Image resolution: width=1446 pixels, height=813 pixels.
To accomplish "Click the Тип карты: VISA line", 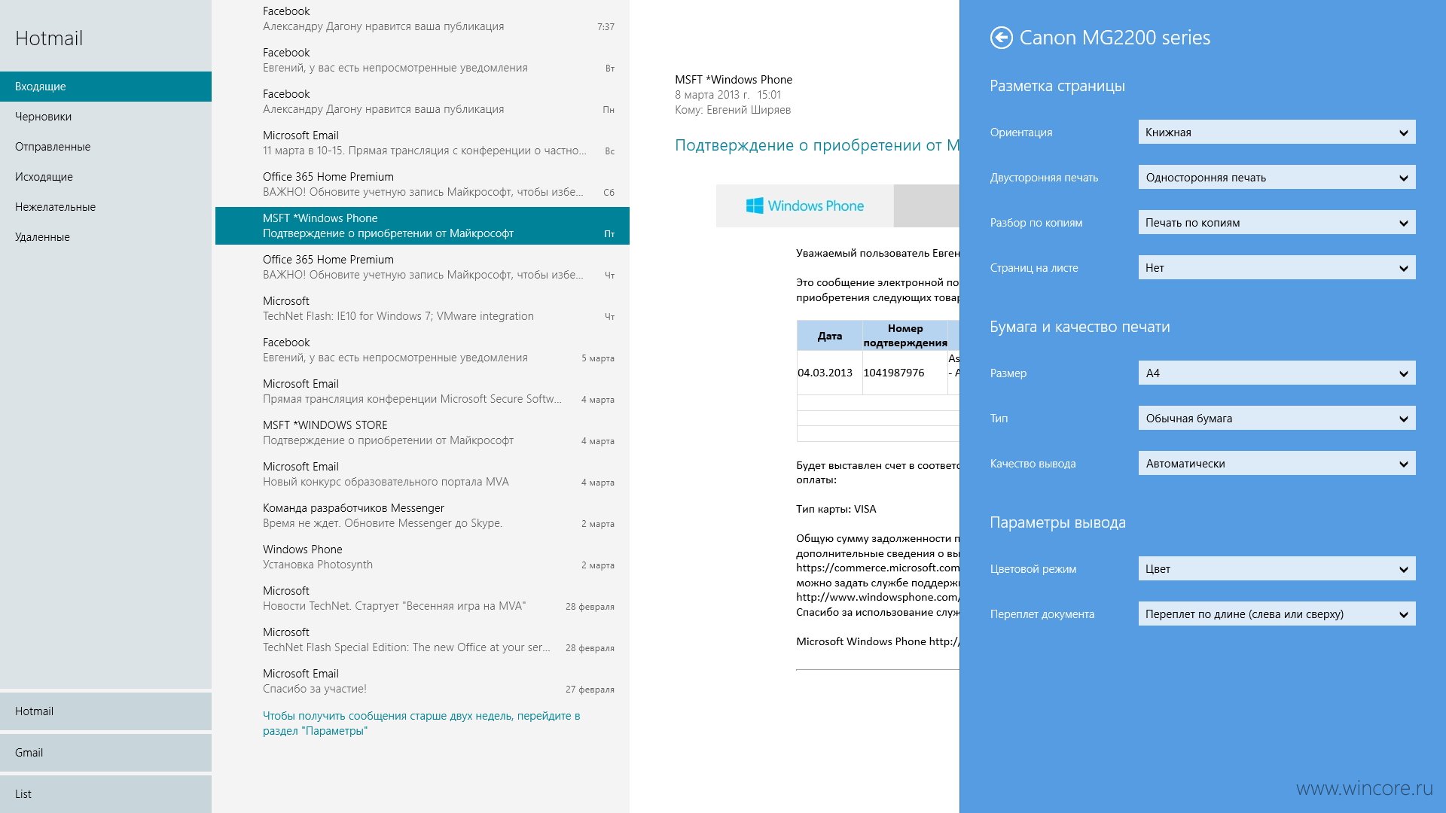I will [836, 509].
